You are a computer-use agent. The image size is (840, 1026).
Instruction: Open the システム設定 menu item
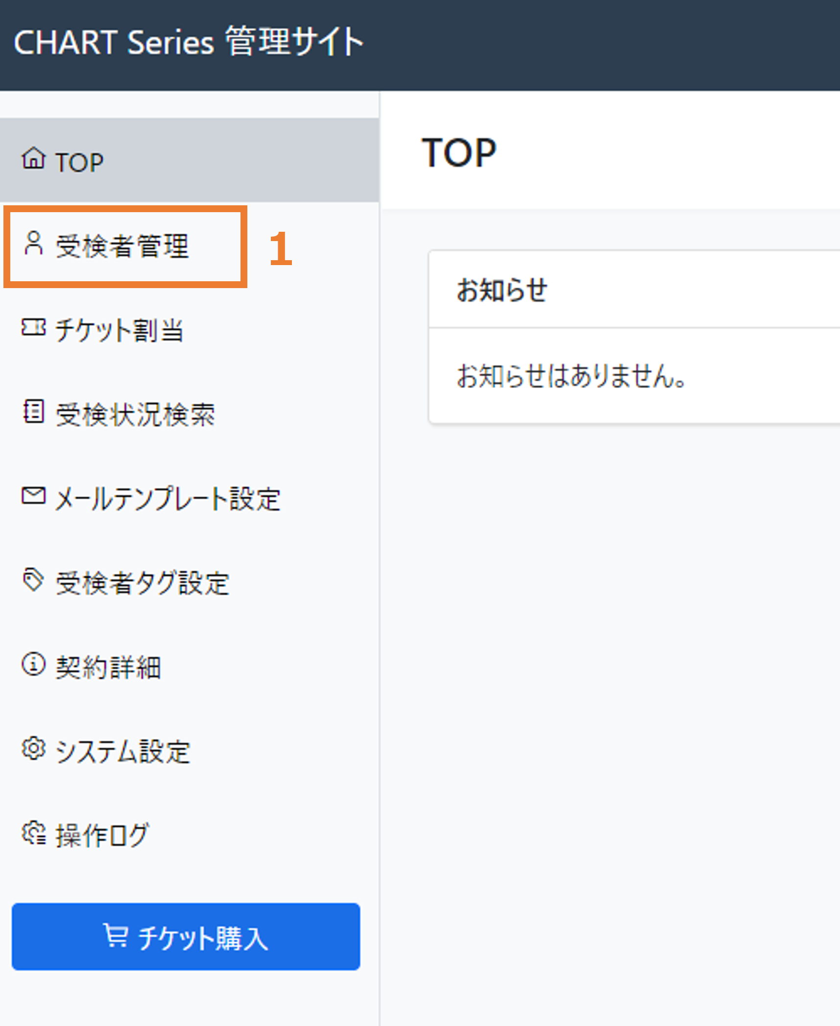pos(190,751)
